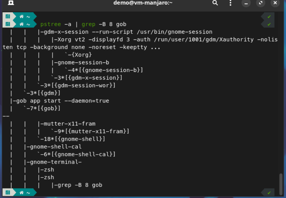Select the home icon in the last prompt
The width and height of the screenshot is (286, 198).
click(x=21, y=192)
